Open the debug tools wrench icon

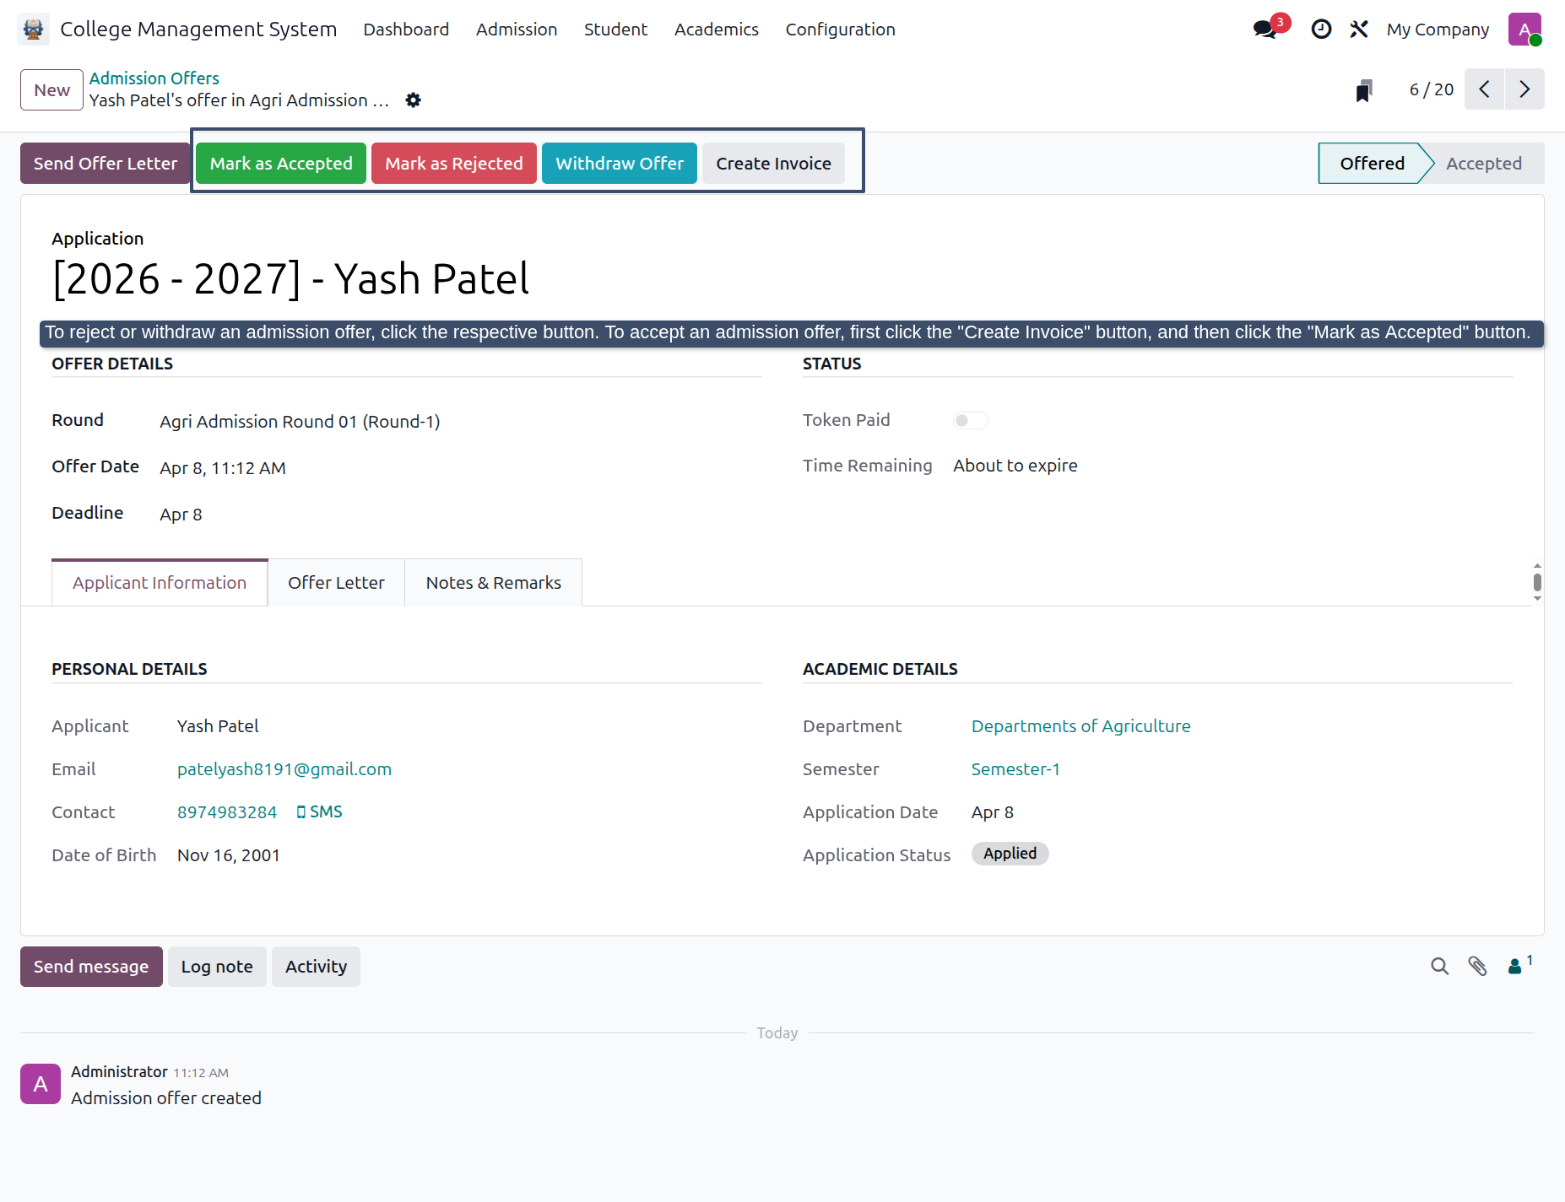pos(1358,30)
